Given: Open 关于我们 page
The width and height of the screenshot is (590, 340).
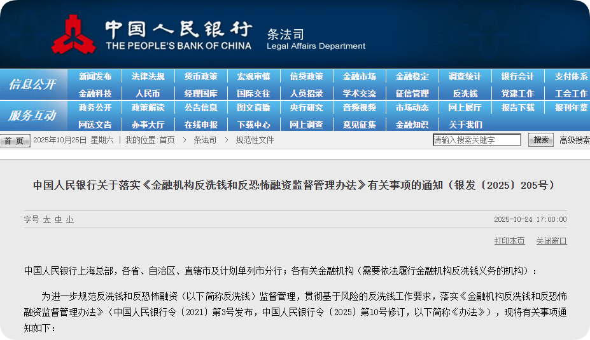Looking at the screenshot, I should coord(465,125).
